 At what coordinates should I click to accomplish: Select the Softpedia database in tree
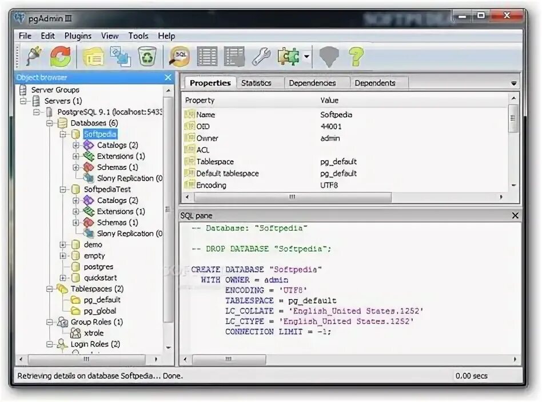click(100, 134)
